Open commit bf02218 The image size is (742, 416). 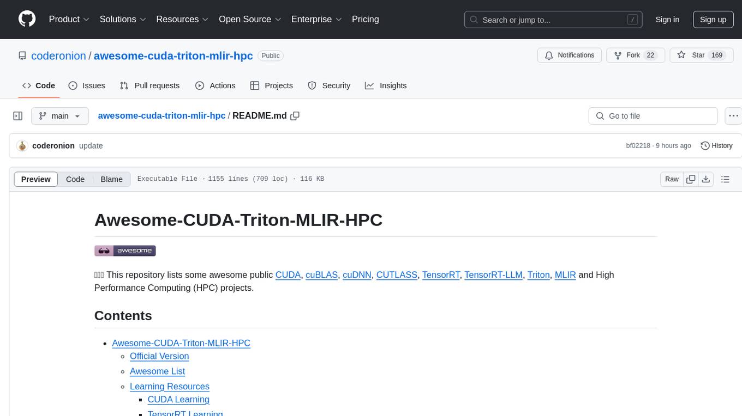(638, 146)
